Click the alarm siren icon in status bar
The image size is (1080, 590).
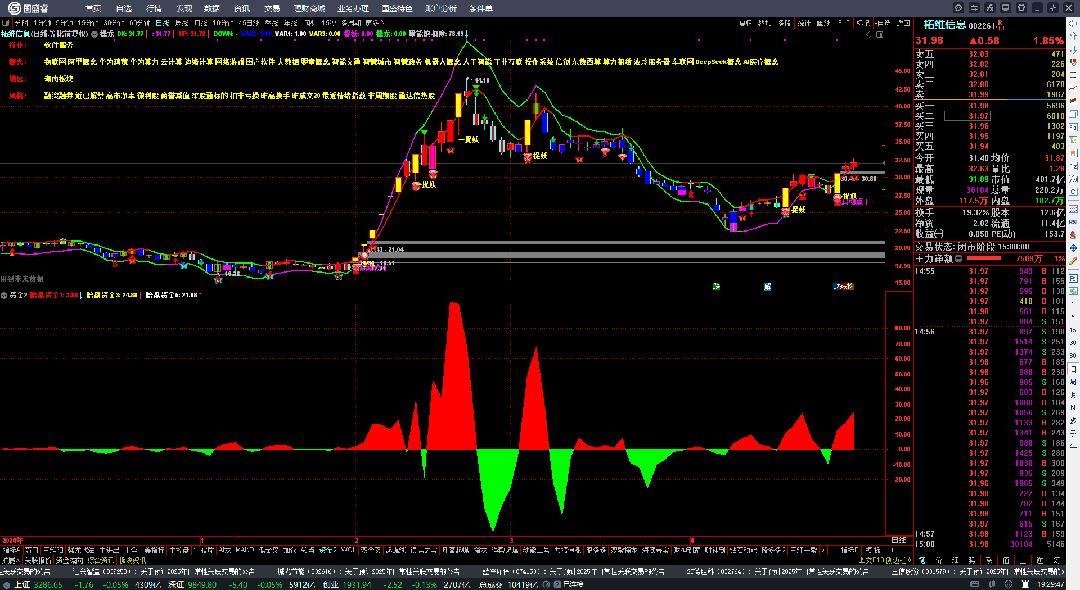[1025, 584]
